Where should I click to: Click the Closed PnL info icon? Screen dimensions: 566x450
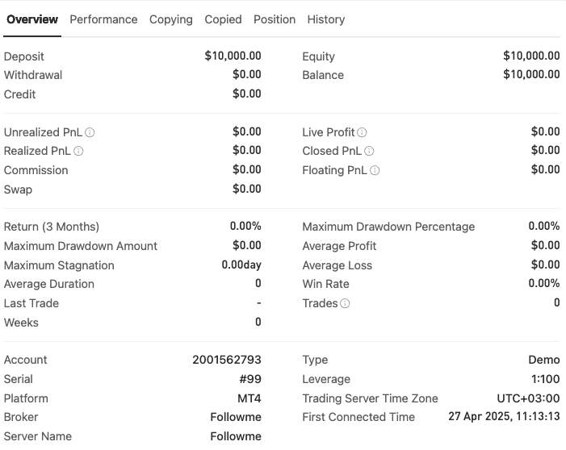(368, 151)
